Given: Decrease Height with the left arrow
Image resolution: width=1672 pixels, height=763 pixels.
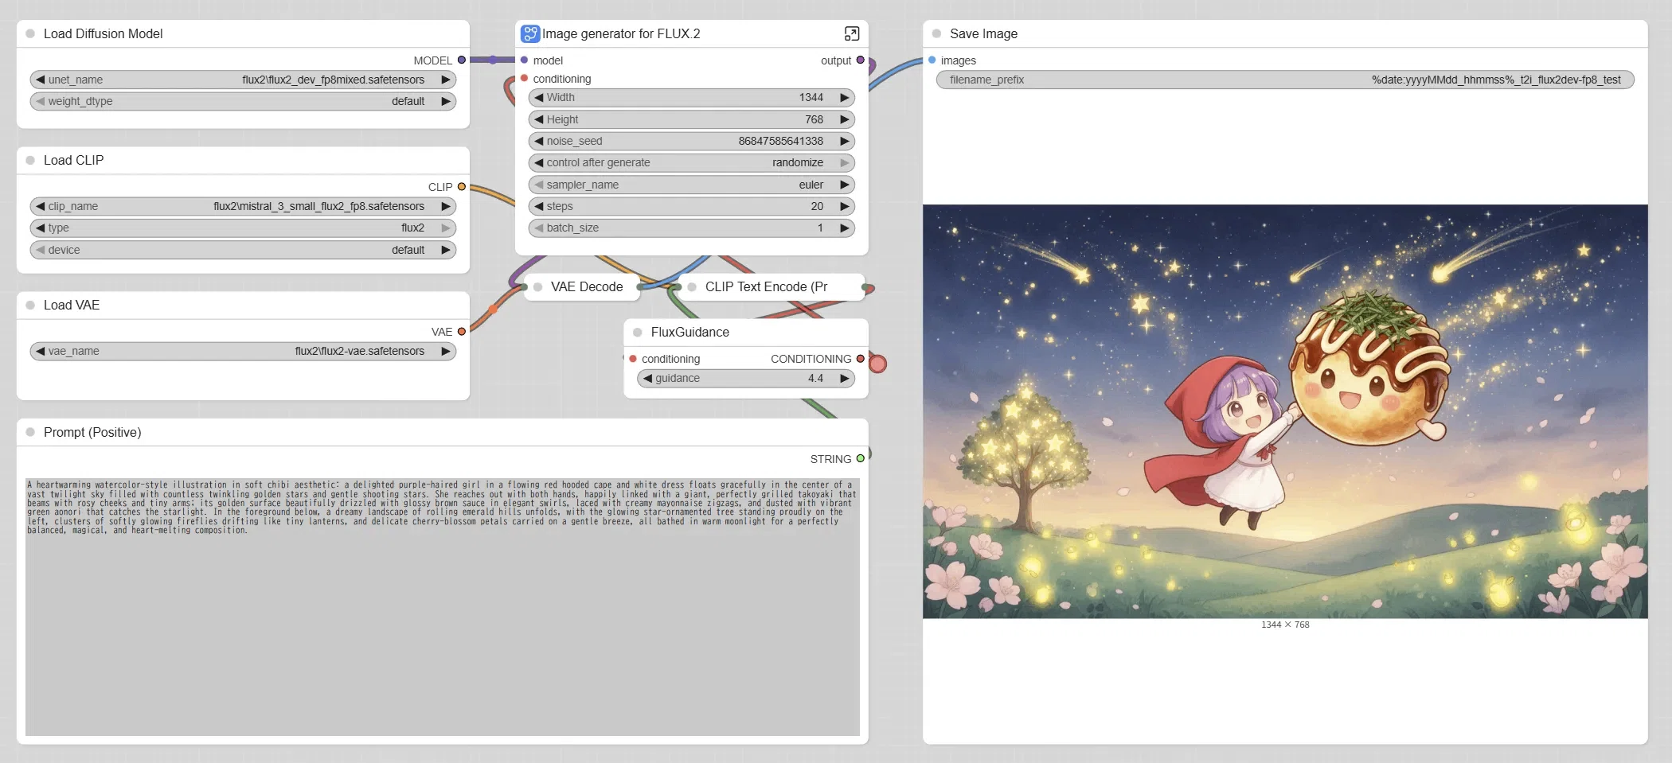Looking at the screenshot, I should point(539,119).
